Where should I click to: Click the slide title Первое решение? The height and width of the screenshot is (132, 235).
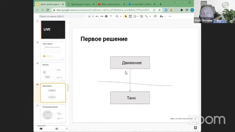(x=104, y=39)
